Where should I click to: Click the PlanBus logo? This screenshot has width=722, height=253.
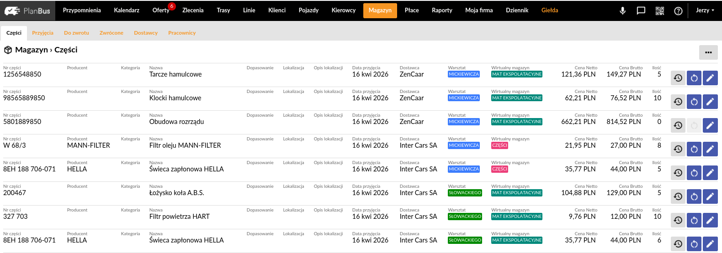click(x=27, y=10)
